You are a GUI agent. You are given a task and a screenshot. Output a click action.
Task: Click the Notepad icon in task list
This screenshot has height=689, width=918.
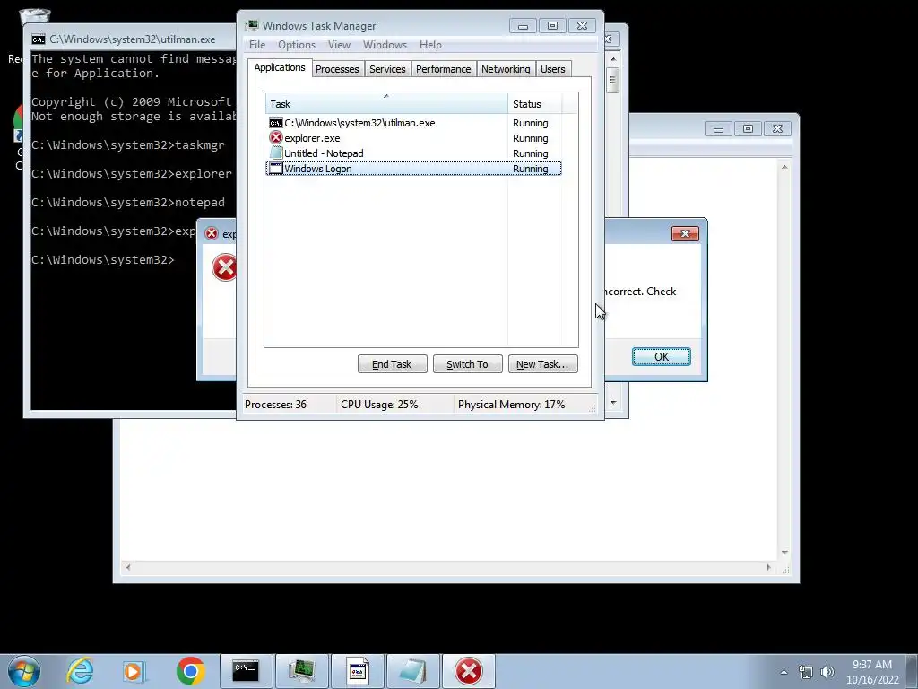tap(276, 153)
